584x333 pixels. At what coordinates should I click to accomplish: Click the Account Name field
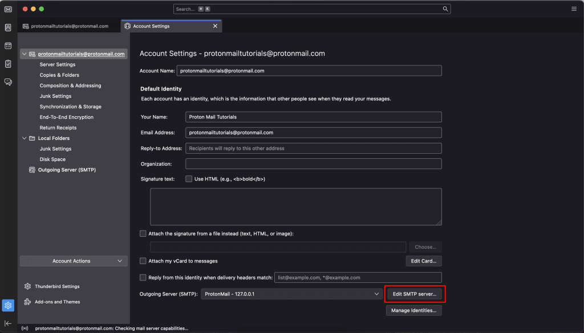(309, 71)
